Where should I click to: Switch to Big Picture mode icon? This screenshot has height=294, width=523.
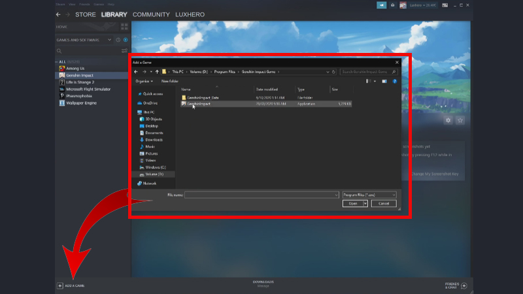[x=445, y=5]
